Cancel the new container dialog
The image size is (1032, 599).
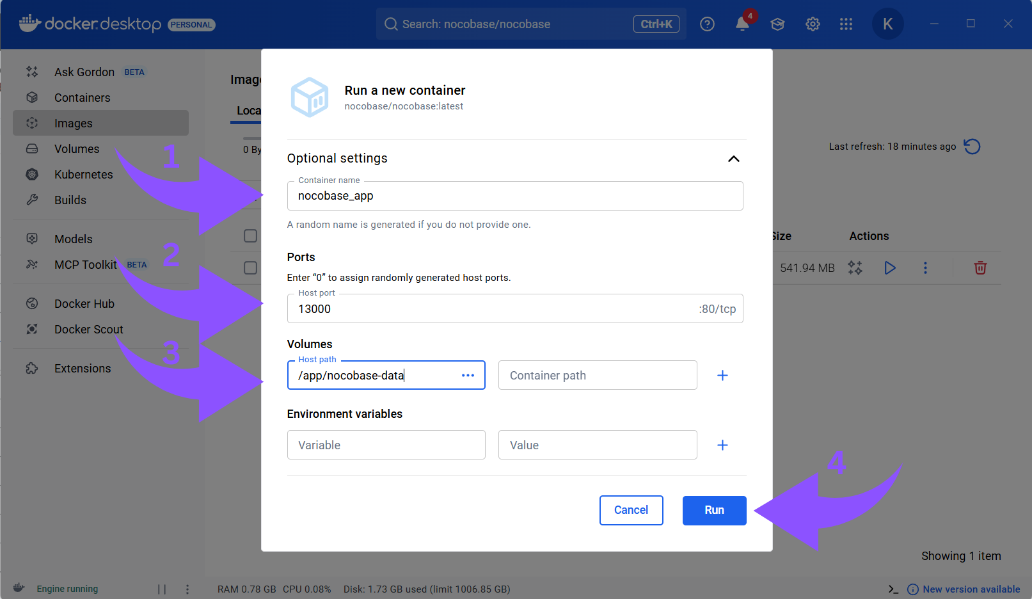[x=631, y=510]
